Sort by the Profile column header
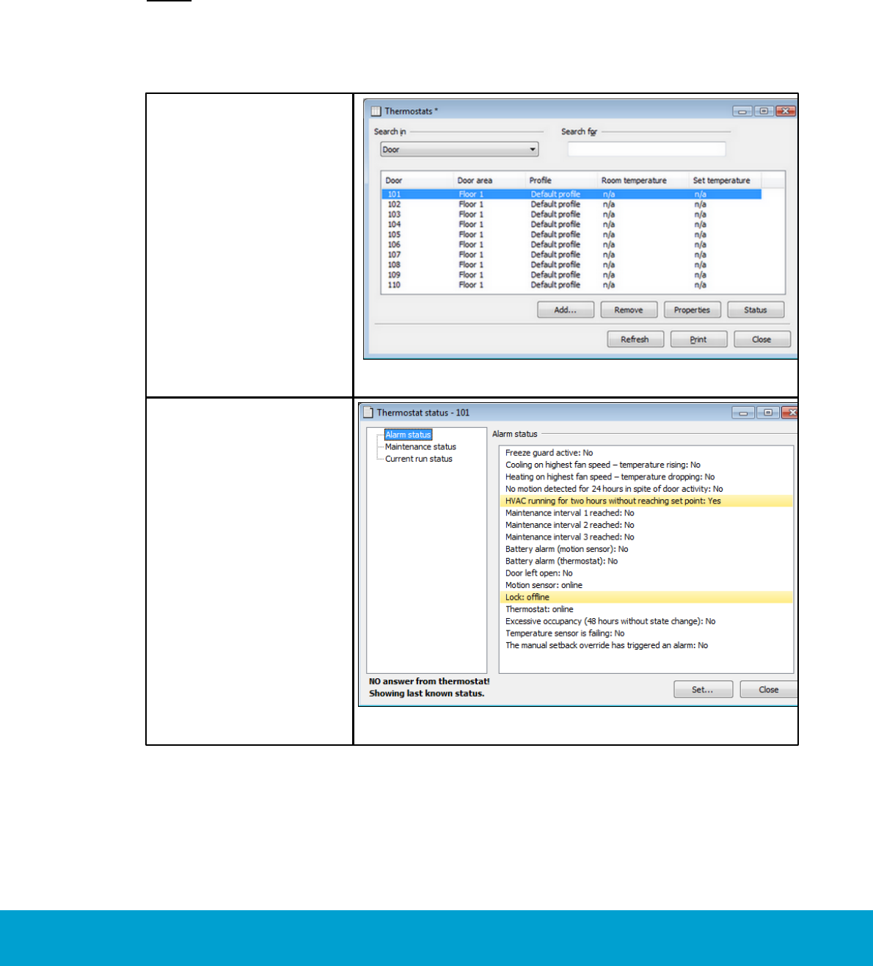This screenshot has height=966, width=873. coord(560,180)
